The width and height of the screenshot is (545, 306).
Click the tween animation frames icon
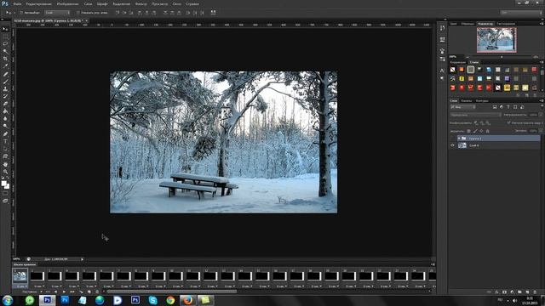81,292
